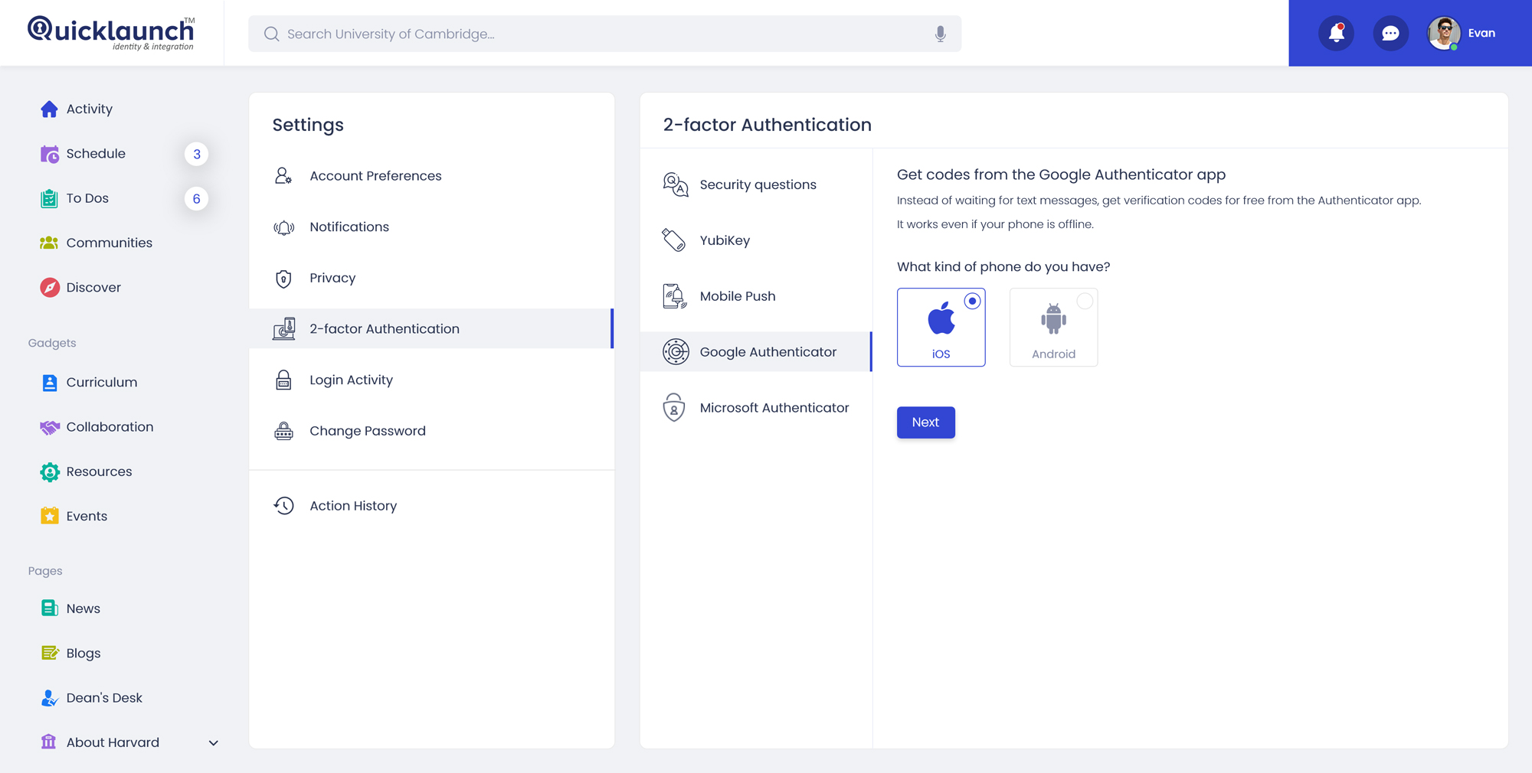Viewport: 1532px width, 773px height.
Task: Click the Collaboration handshake icon
Action: coord(49,427)
